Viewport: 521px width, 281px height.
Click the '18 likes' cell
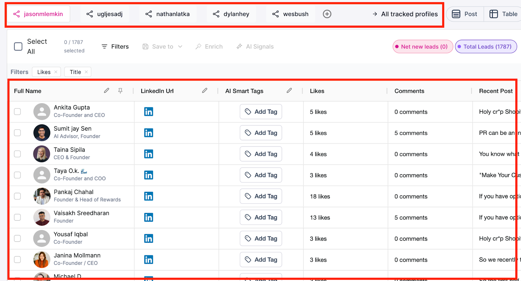pos(320,196)
